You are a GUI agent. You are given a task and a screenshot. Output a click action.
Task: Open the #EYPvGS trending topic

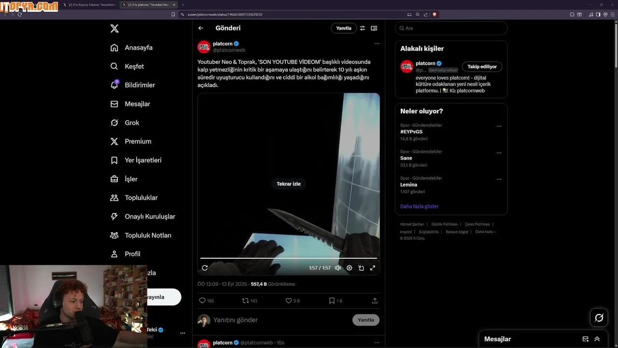[411, 131]
